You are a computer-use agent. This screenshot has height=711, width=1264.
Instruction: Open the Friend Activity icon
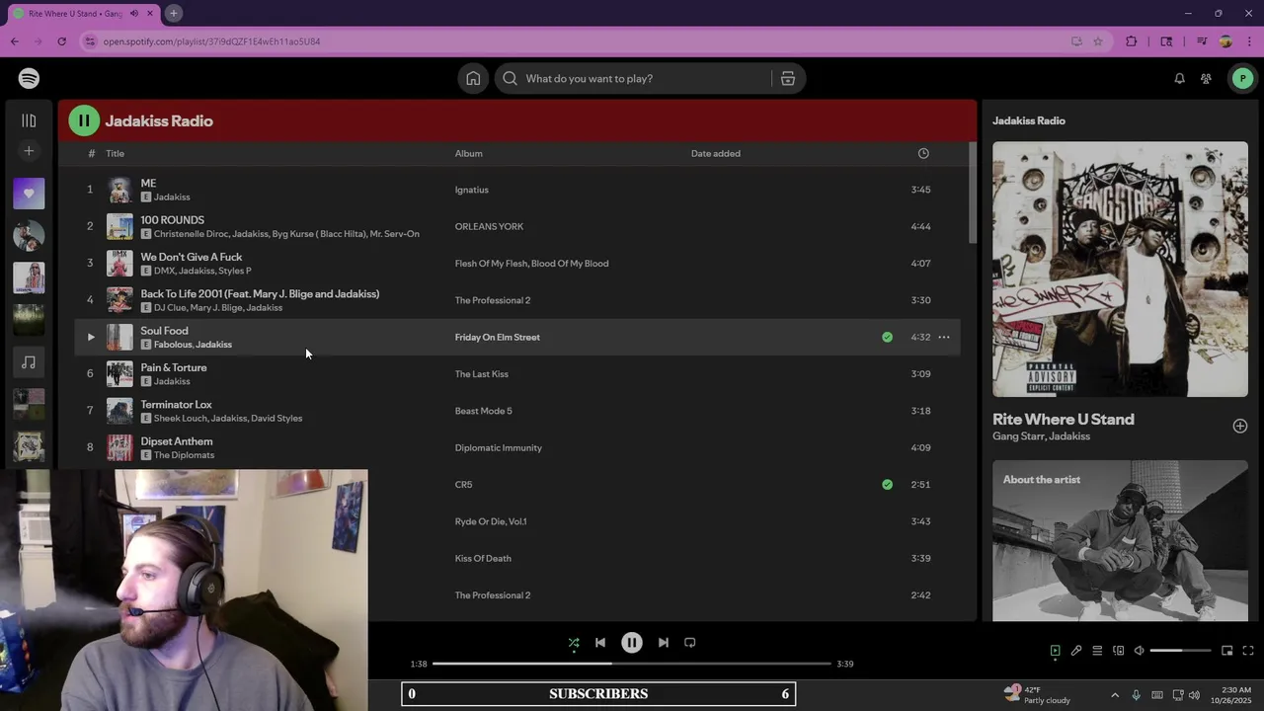[1206, 78]
